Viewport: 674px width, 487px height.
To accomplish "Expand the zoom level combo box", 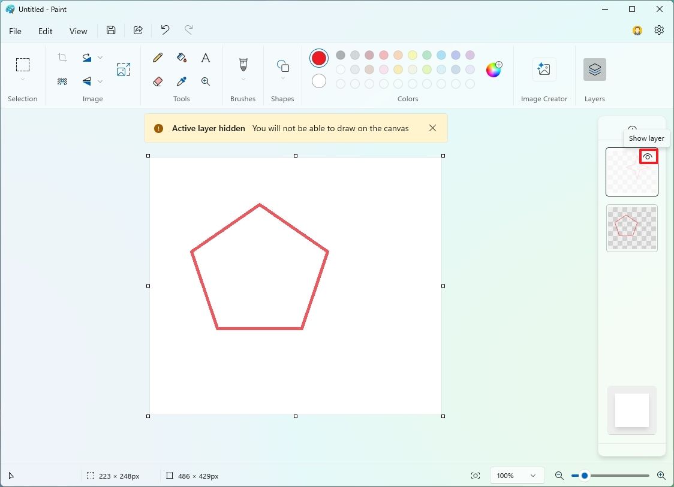I will click(x=534, y=475).
